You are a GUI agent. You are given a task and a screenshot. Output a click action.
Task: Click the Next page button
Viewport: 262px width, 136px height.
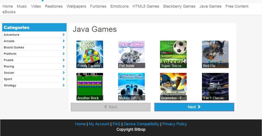194,107
